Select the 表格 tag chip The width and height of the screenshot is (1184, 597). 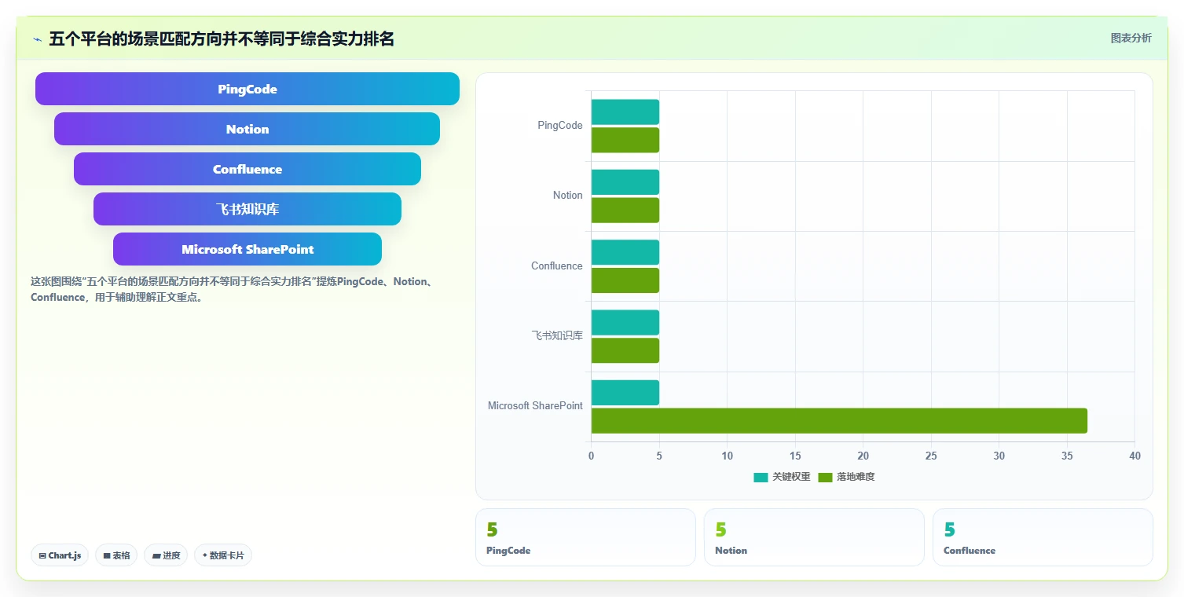pos(116,555)
